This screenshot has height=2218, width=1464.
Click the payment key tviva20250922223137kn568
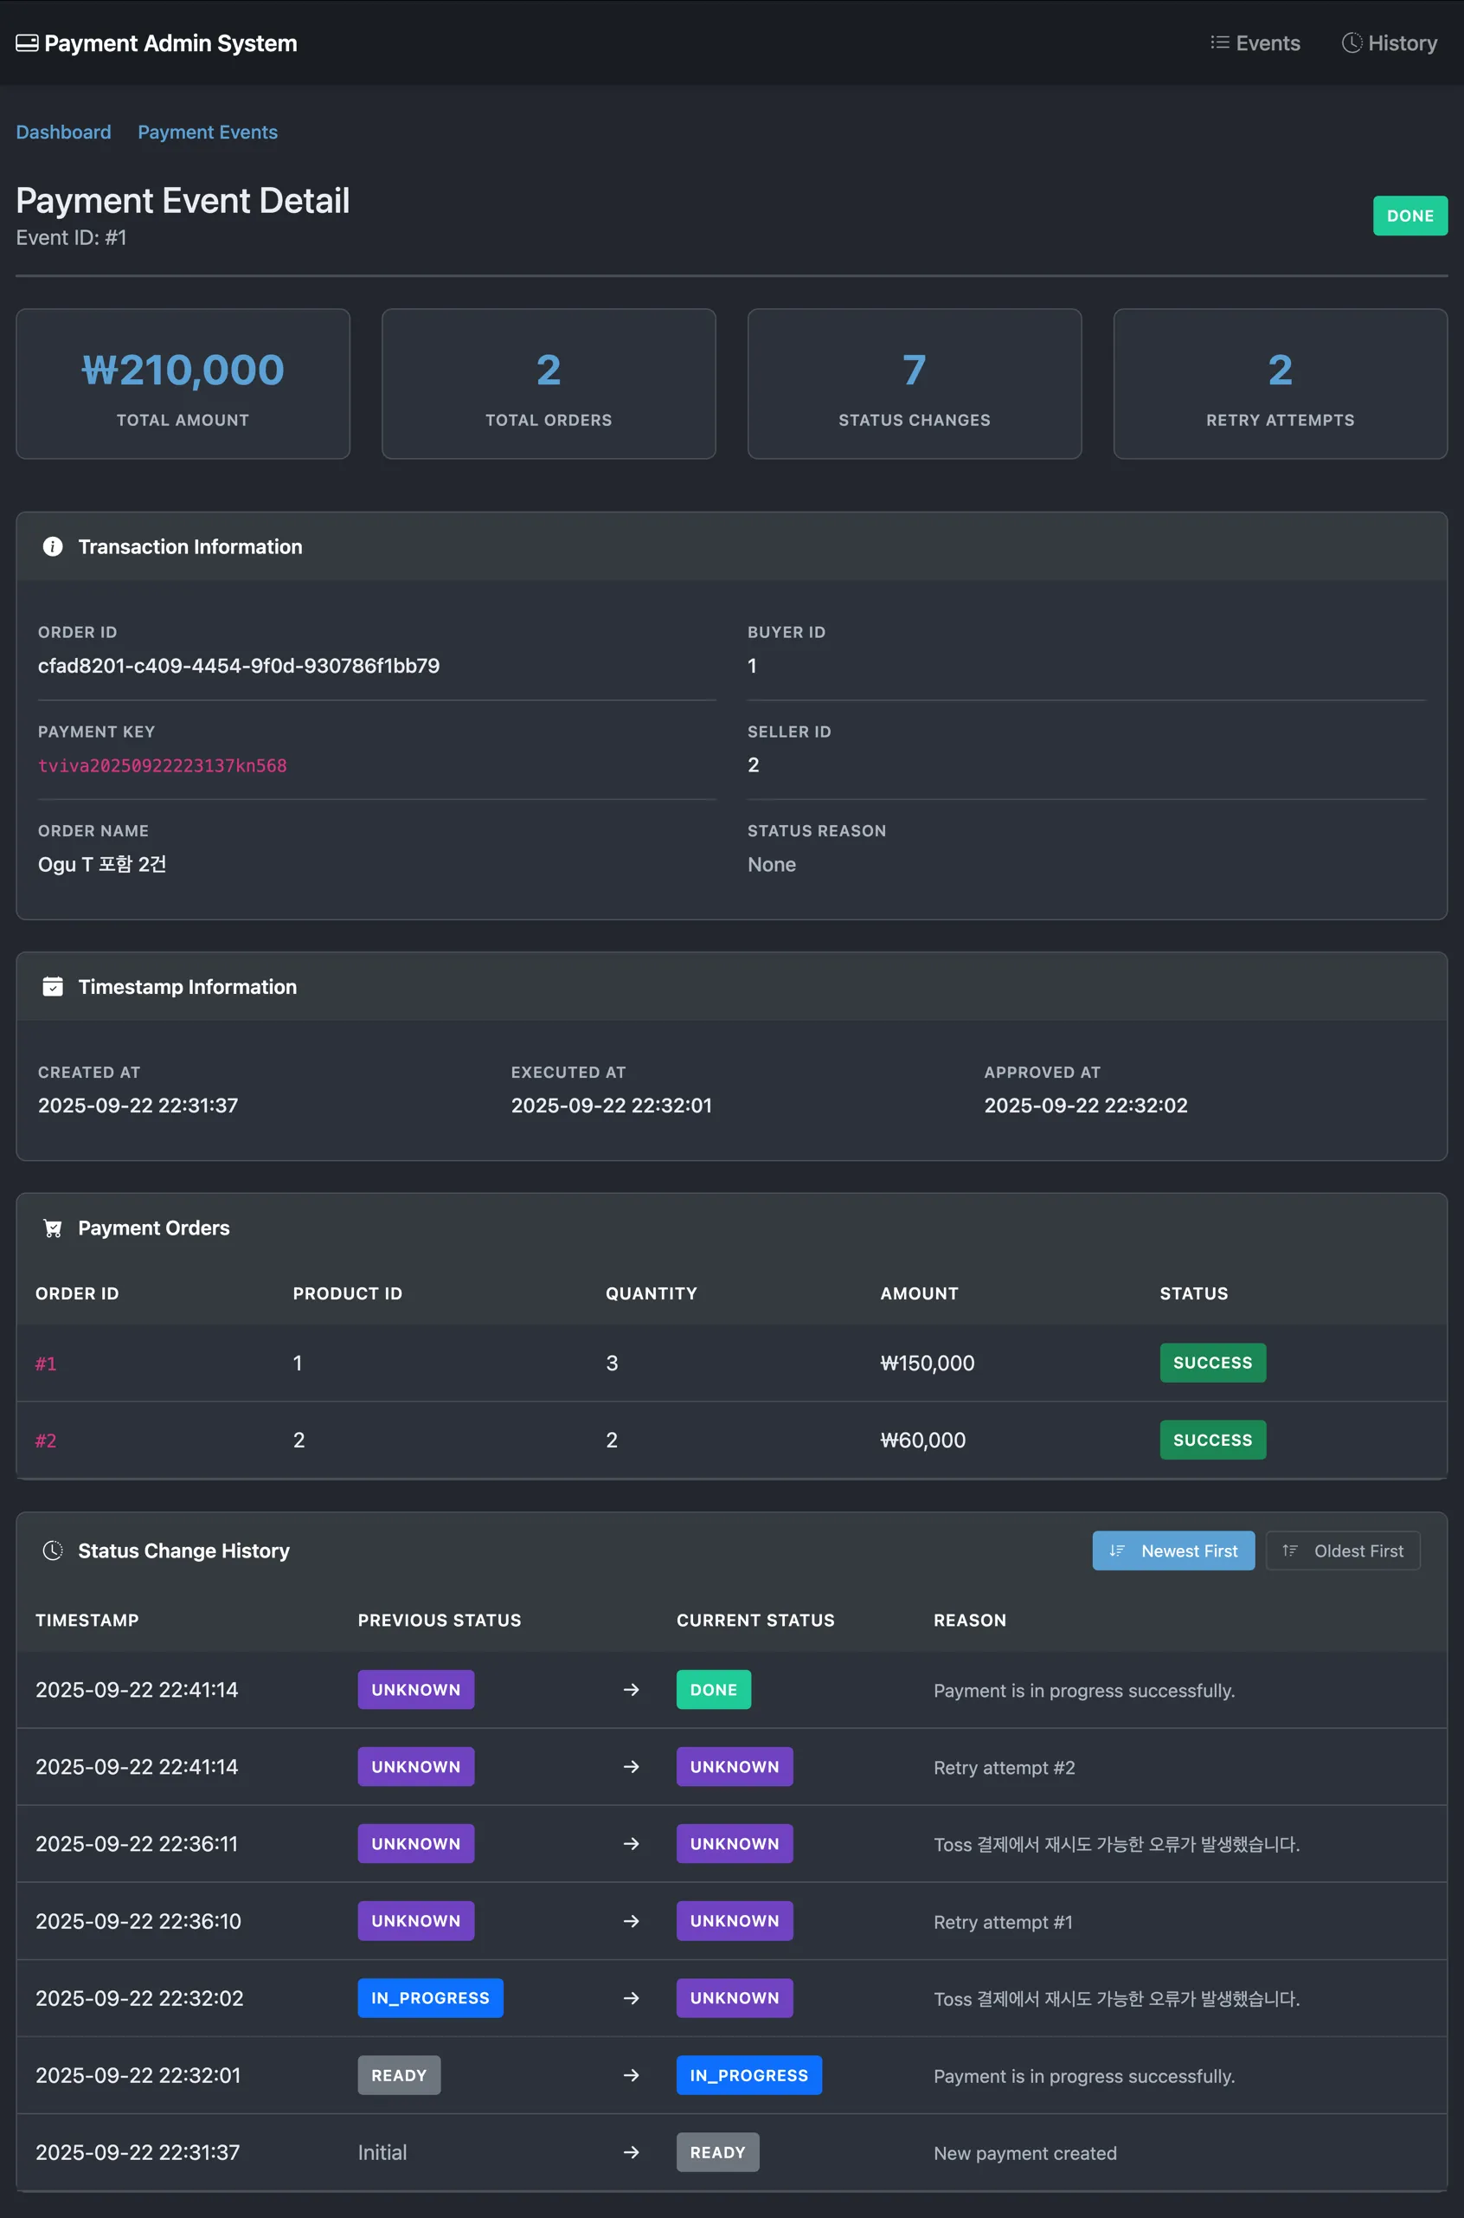pos(163,765)
